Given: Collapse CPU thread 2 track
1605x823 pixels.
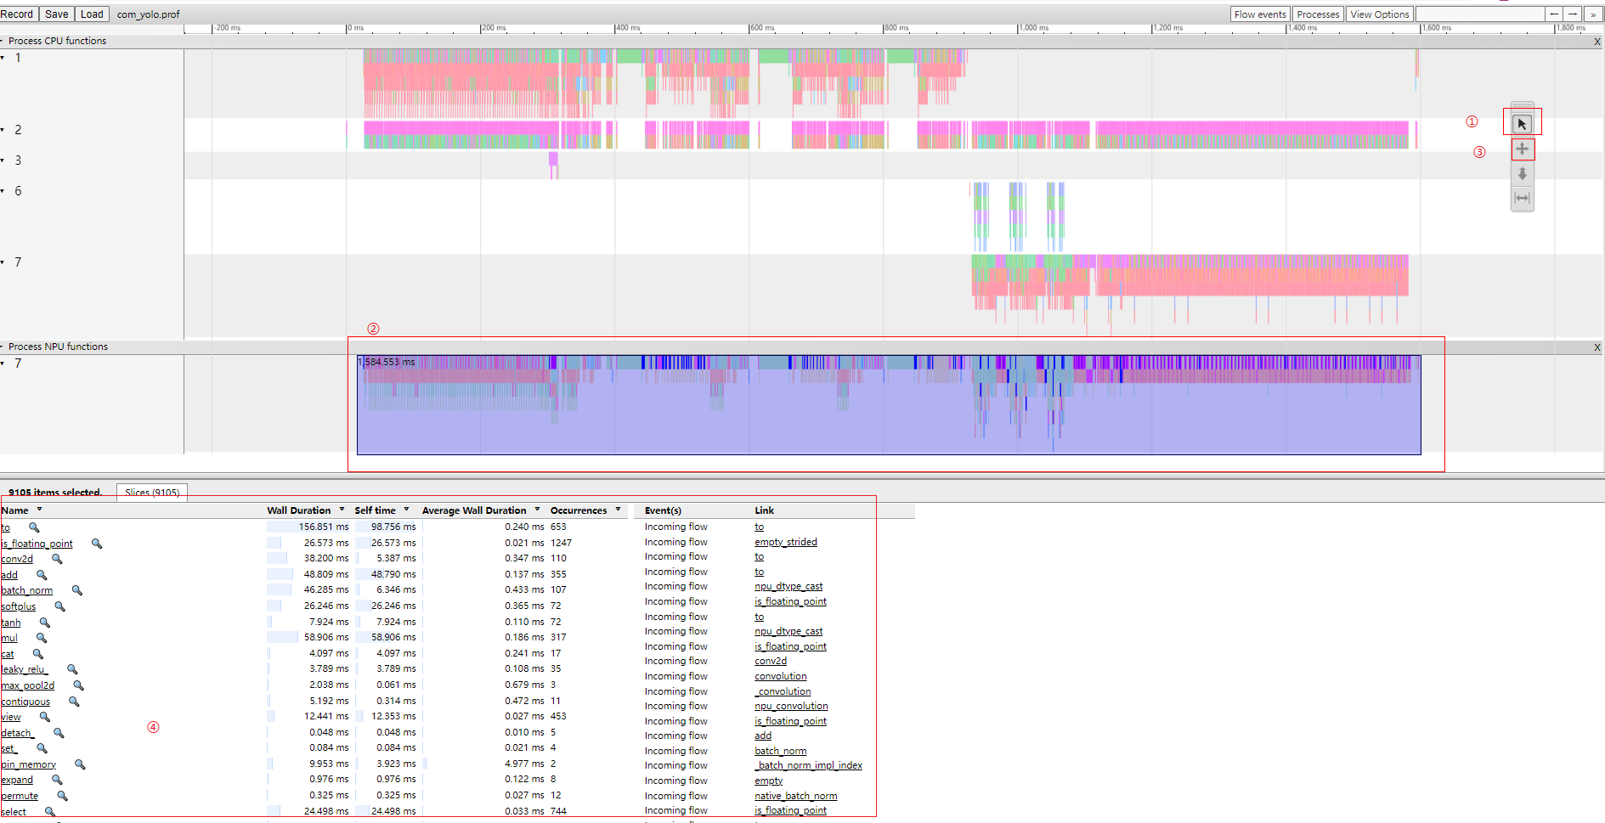Looking at the screenshot, I should pyautogui.click(x=3, y=130).
